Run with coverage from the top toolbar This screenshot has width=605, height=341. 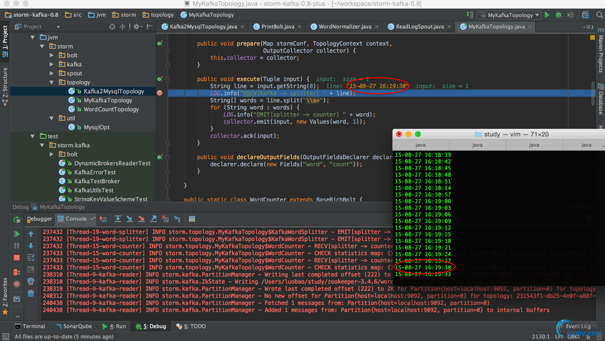(x=570, y=15)
